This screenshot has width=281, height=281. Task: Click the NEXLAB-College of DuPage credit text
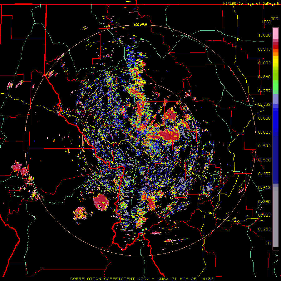[x=249, y=3]
